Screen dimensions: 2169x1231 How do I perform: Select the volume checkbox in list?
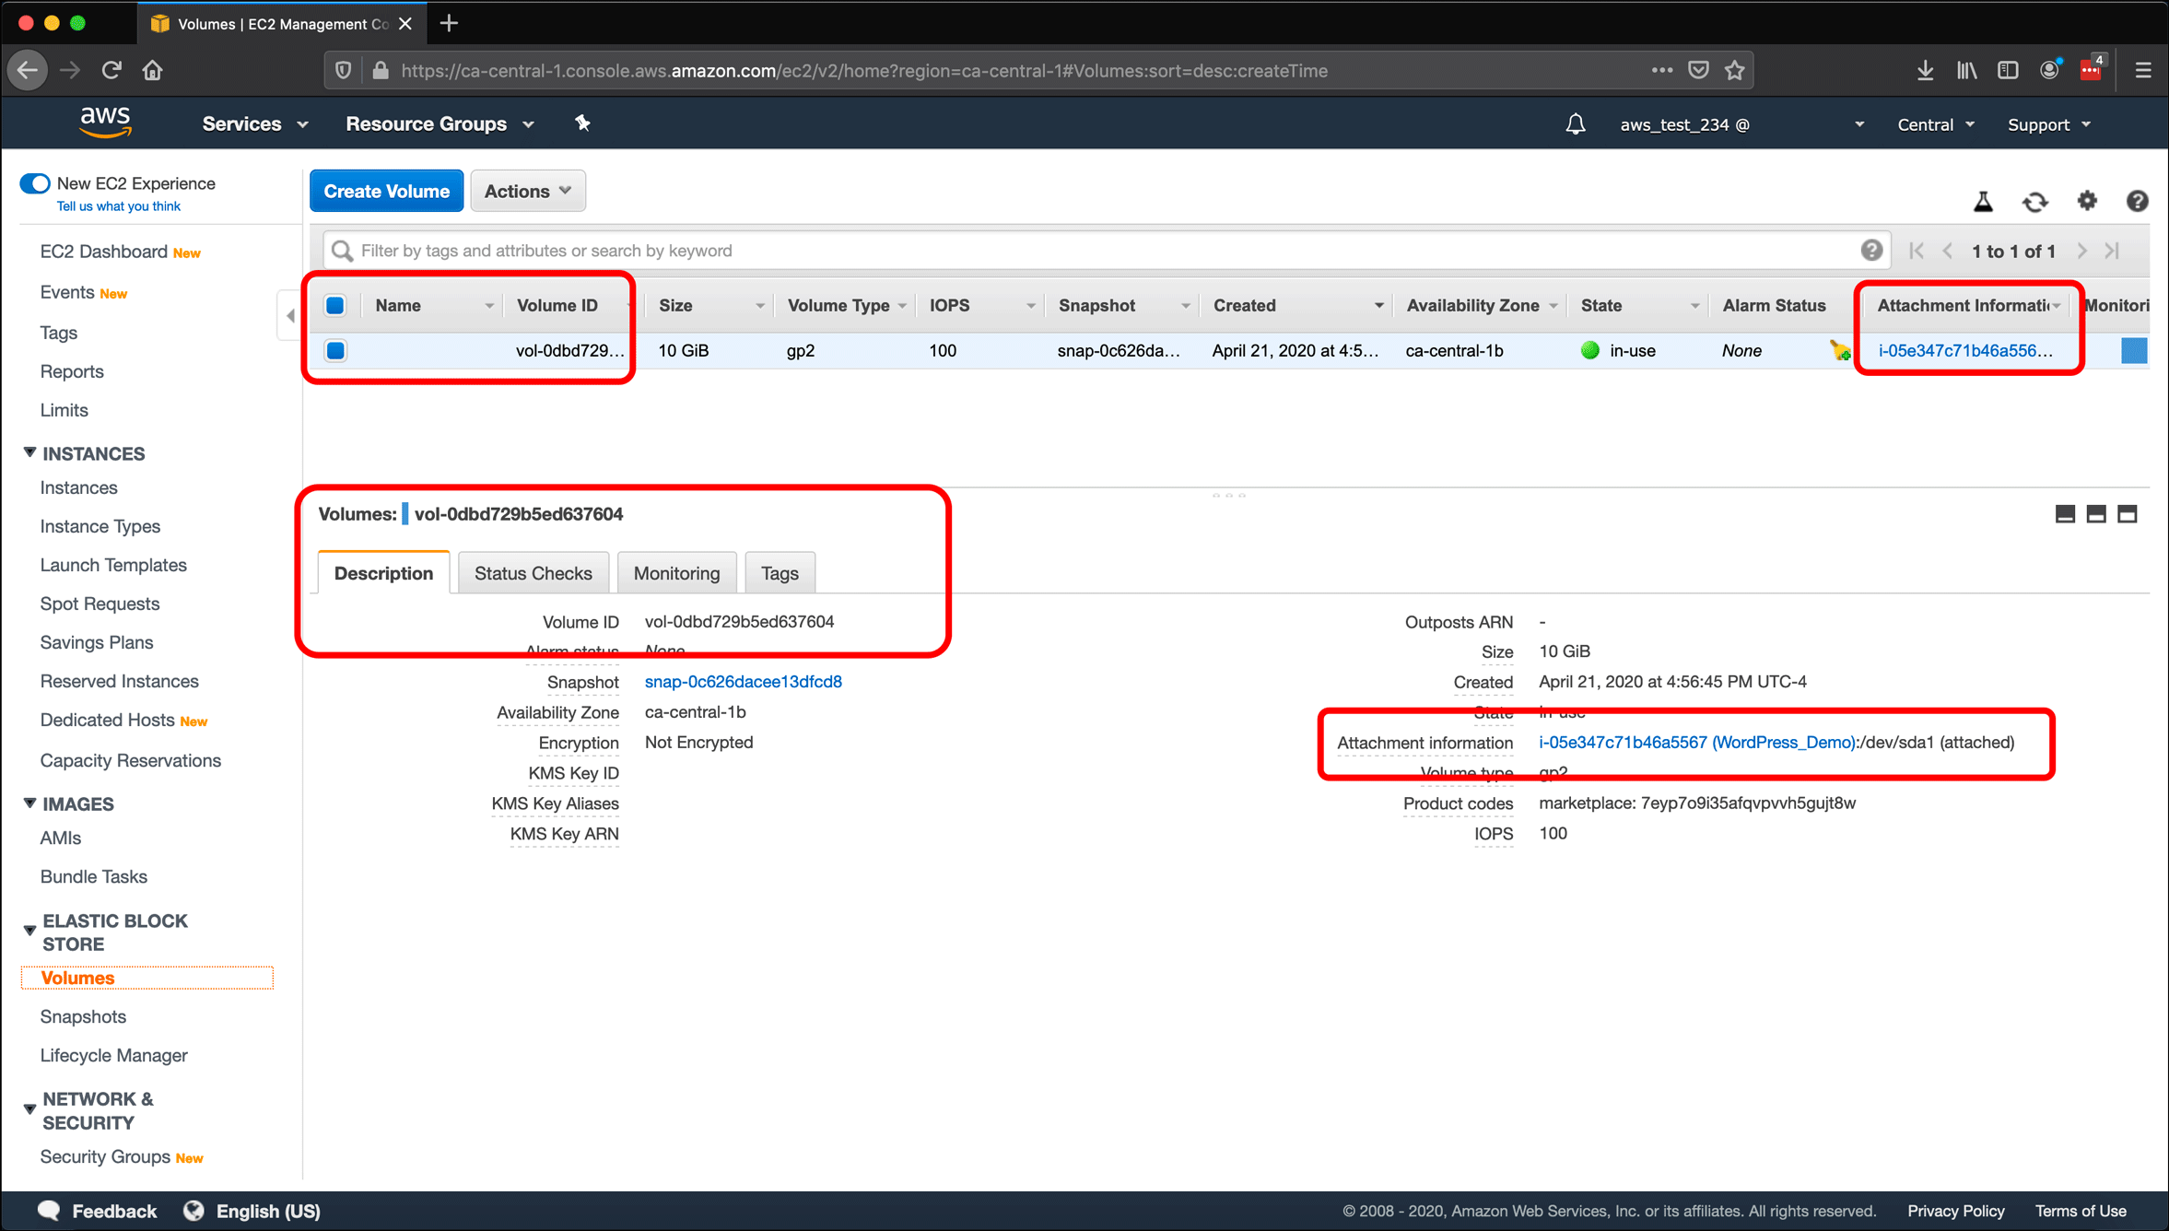coord(336,348)
